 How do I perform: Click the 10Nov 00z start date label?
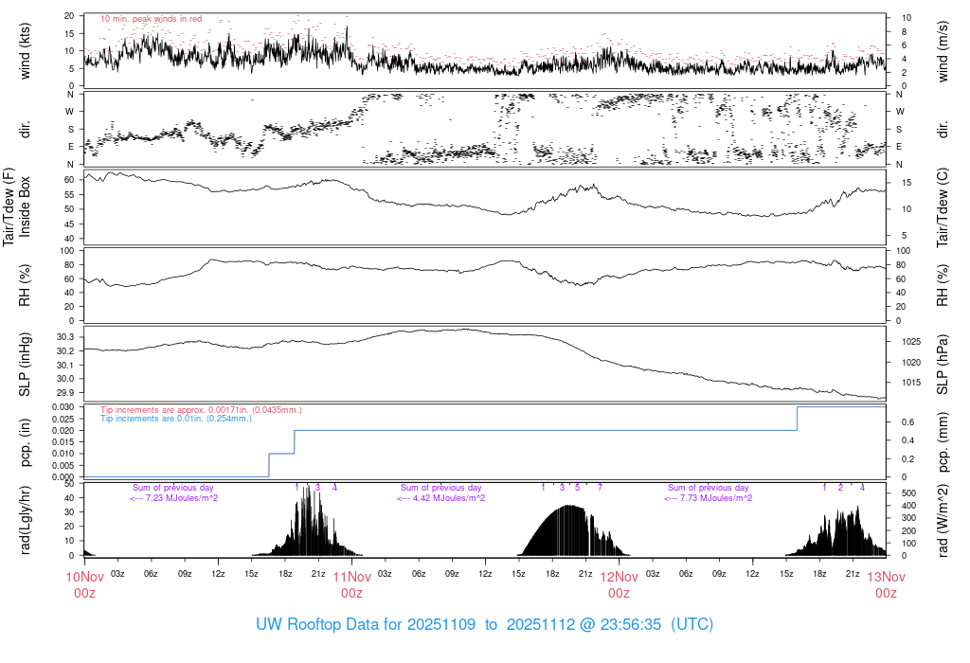(x=84, y=583)
